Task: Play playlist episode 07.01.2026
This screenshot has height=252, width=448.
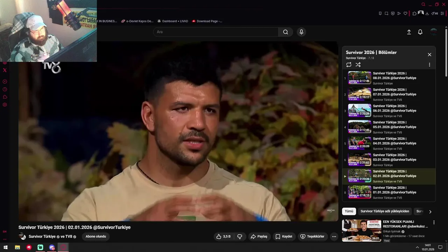Action: [x=389, y=94]
